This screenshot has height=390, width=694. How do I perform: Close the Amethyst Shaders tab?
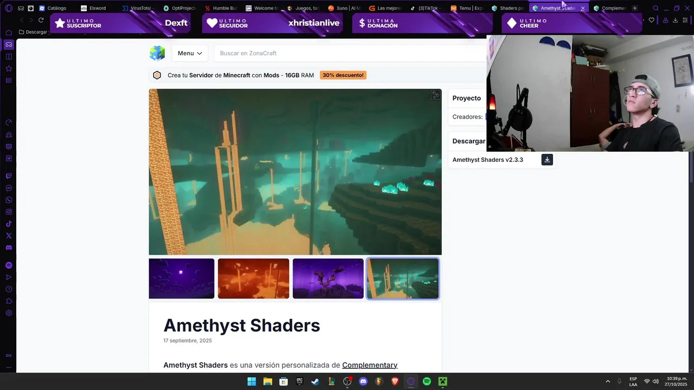[583, 8]
